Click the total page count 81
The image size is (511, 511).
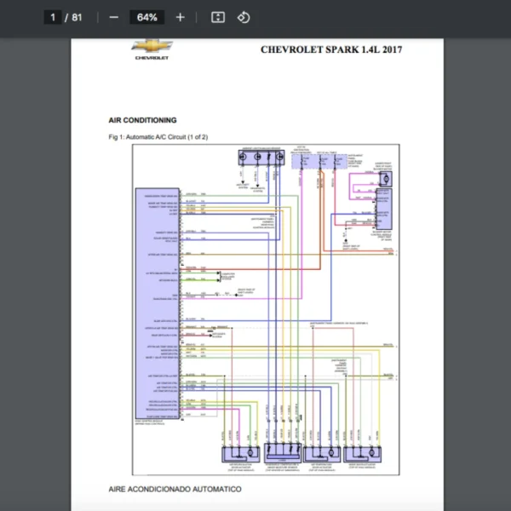(x=78, y=17)
